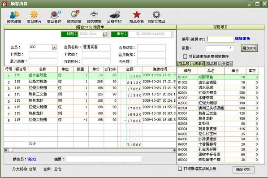
Task: Click the left arrow of the horizontal scrollbar
Action: tap(6, 150)
